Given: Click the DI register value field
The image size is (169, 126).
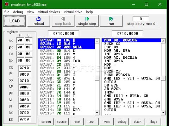Looking at the screenshot, I should [x=25, y=106].
